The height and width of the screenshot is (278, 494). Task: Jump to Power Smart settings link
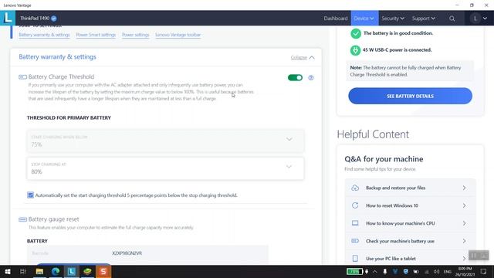pos(96,35)
